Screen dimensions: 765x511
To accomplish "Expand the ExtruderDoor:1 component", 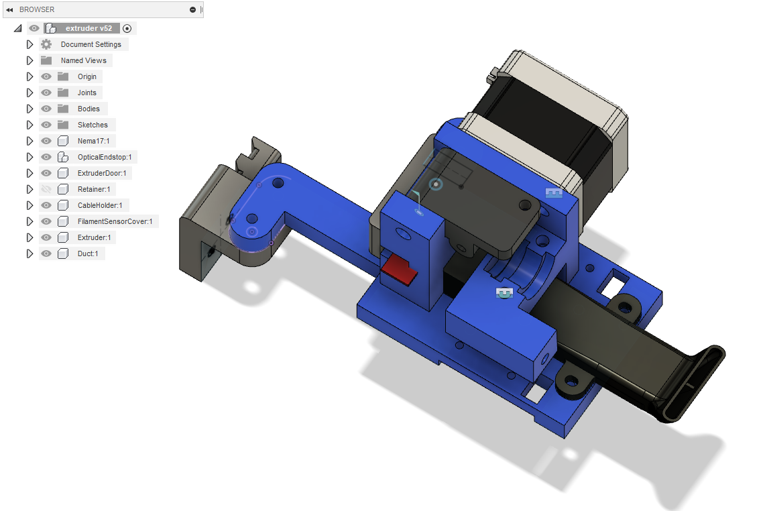I will pyautogui.click(x=30, y=173).
